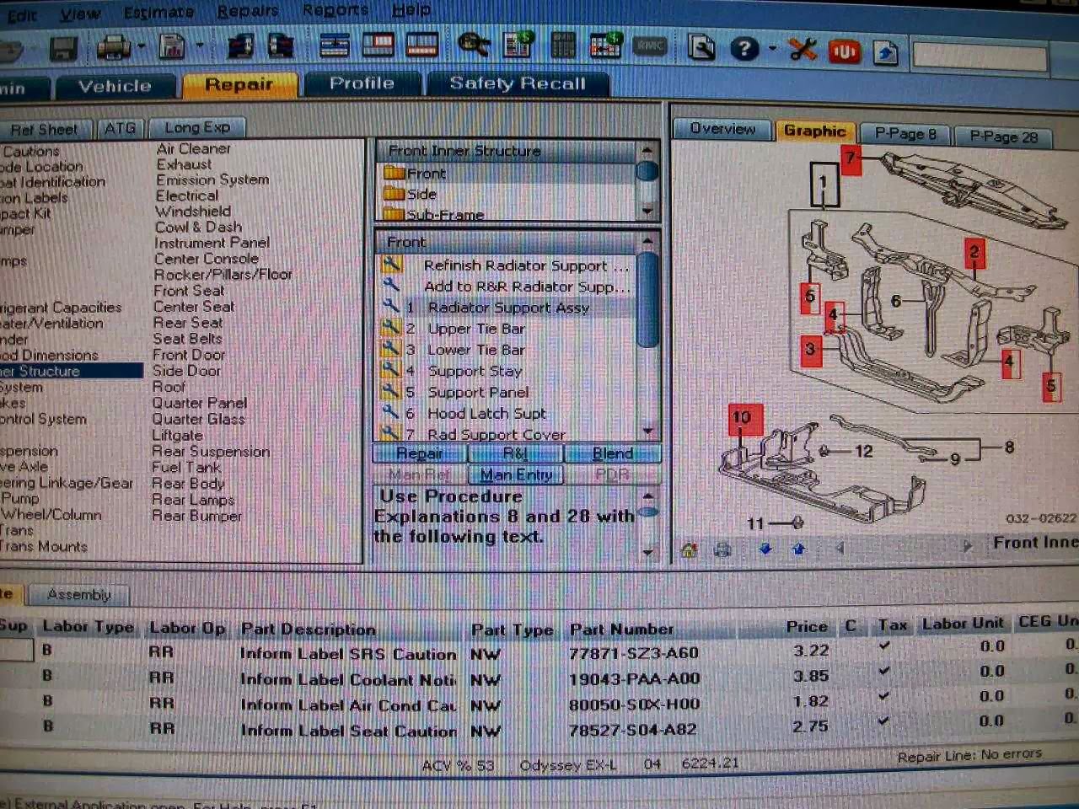1079x809 pixels.
Task: Click the Man Entry button
Action: point(515,474)
